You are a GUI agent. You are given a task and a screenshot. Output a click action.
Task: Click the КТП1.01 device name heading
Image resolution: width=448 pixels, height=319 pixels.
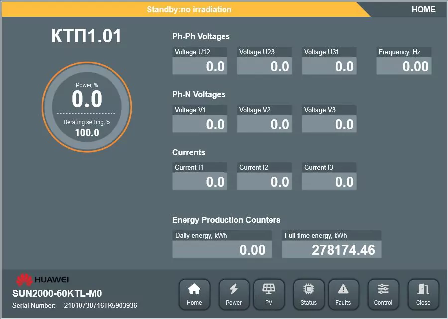click(x=86, y=36)
